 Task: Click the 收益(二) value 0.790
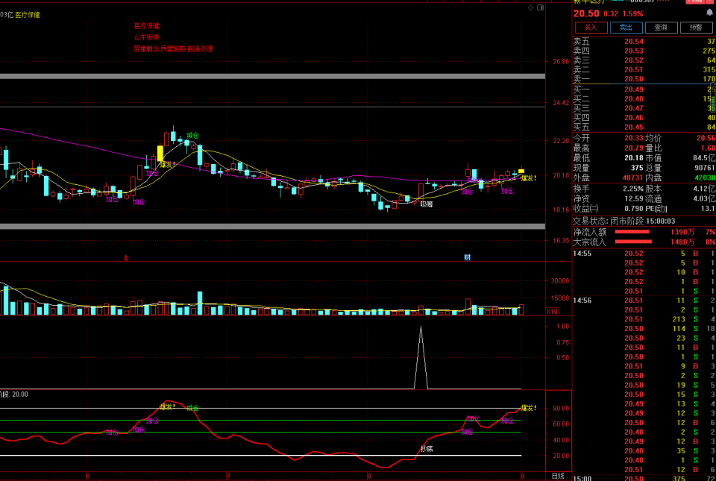click(634, 209)
